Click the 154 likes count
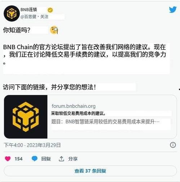 (18, 159)
